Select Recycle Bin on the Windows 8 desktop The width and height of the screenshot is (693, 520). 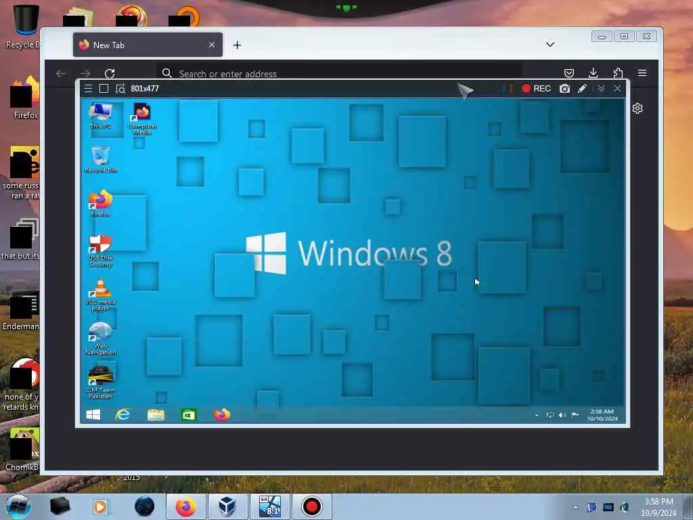click(101, 160)
